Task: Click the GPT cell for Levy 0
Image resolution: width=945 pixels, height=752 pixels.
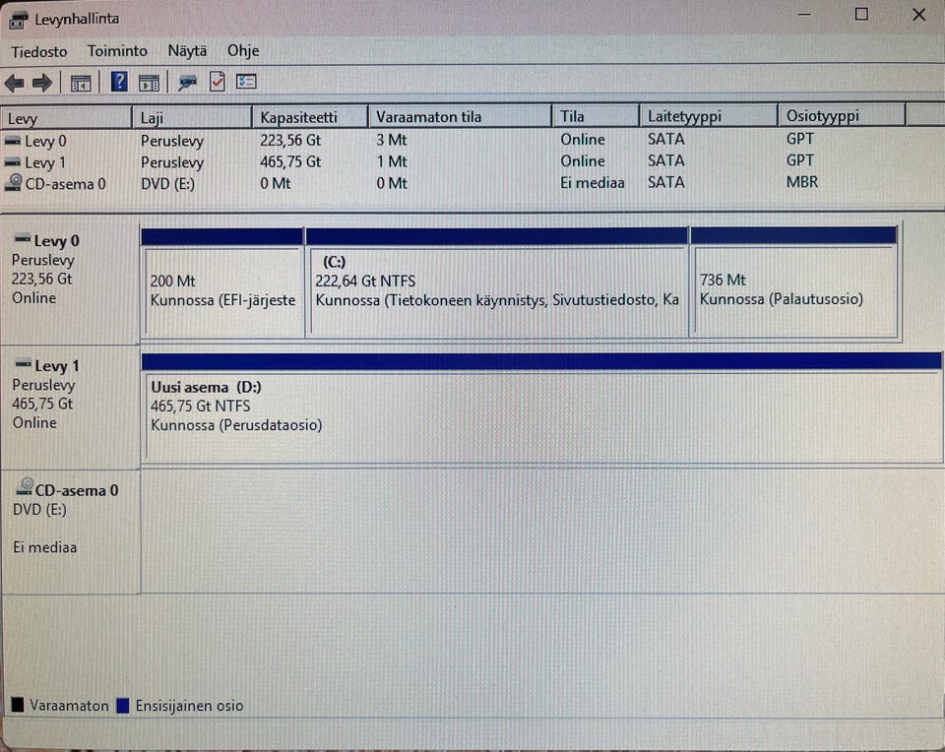Action: pos(799,139)
